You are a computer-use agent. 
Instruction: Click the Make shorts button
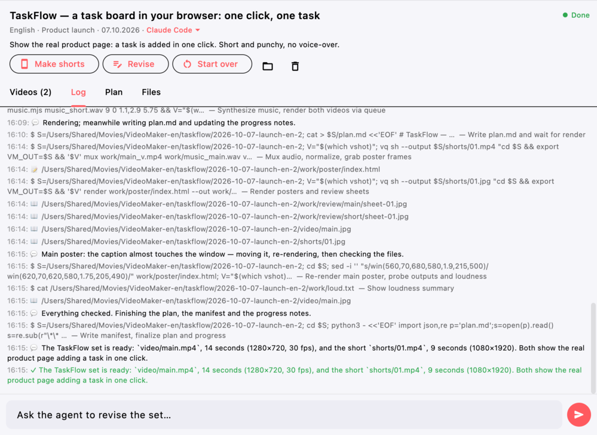pyautogui.click(x=54, y=64)
